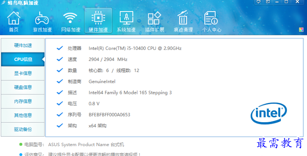The image size is (307, 156).
Task: Open the 其他信息 tab
Action: (23, 116)
